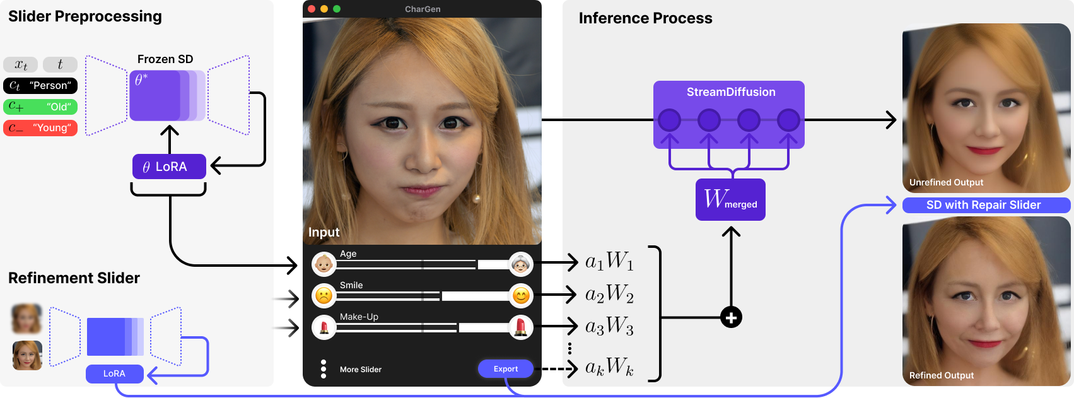Click the Unrefined Output face image
The width and height of the screenshot is (1074, 398).
coord(986,107)
